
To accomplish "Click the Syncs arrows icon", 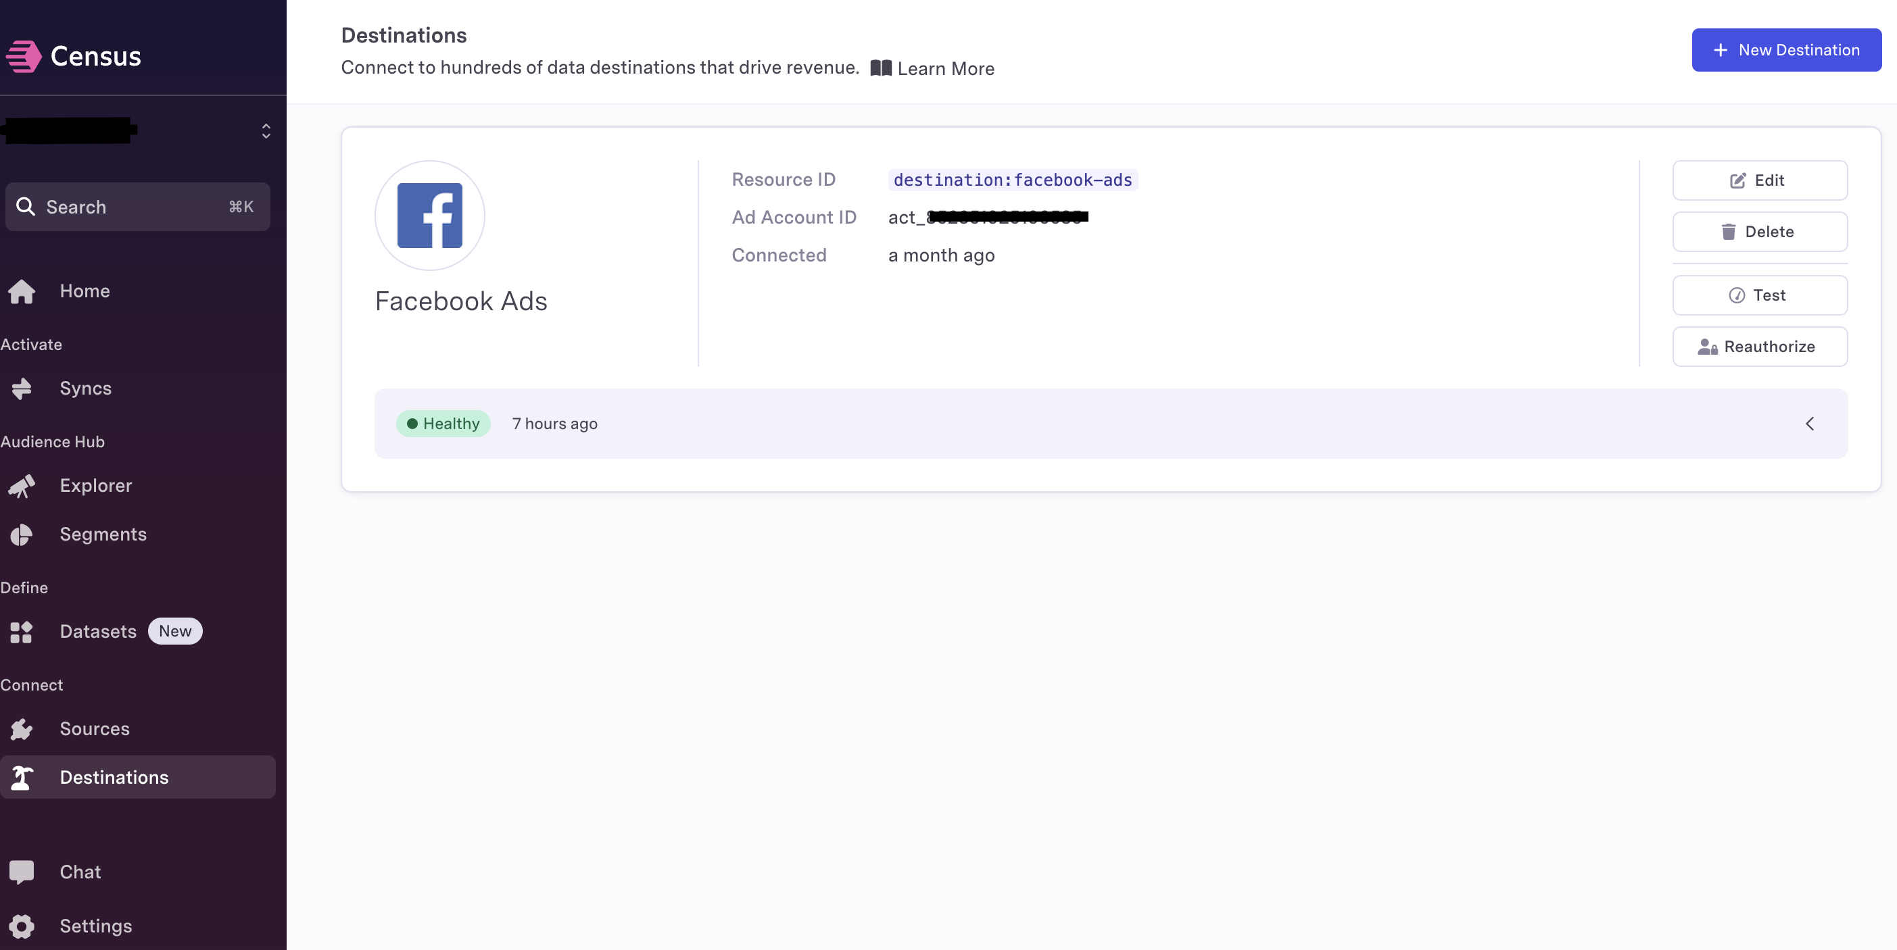I will [x=22, y=389].
